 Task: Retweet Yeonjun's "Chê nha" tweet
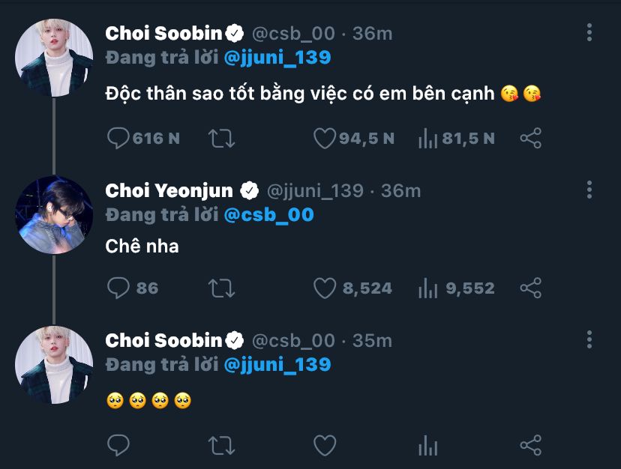222,288
